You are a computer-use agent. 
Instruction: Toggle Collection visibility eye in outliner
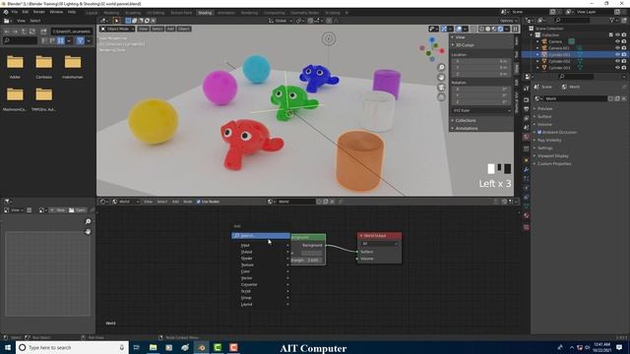pos(617,35)
